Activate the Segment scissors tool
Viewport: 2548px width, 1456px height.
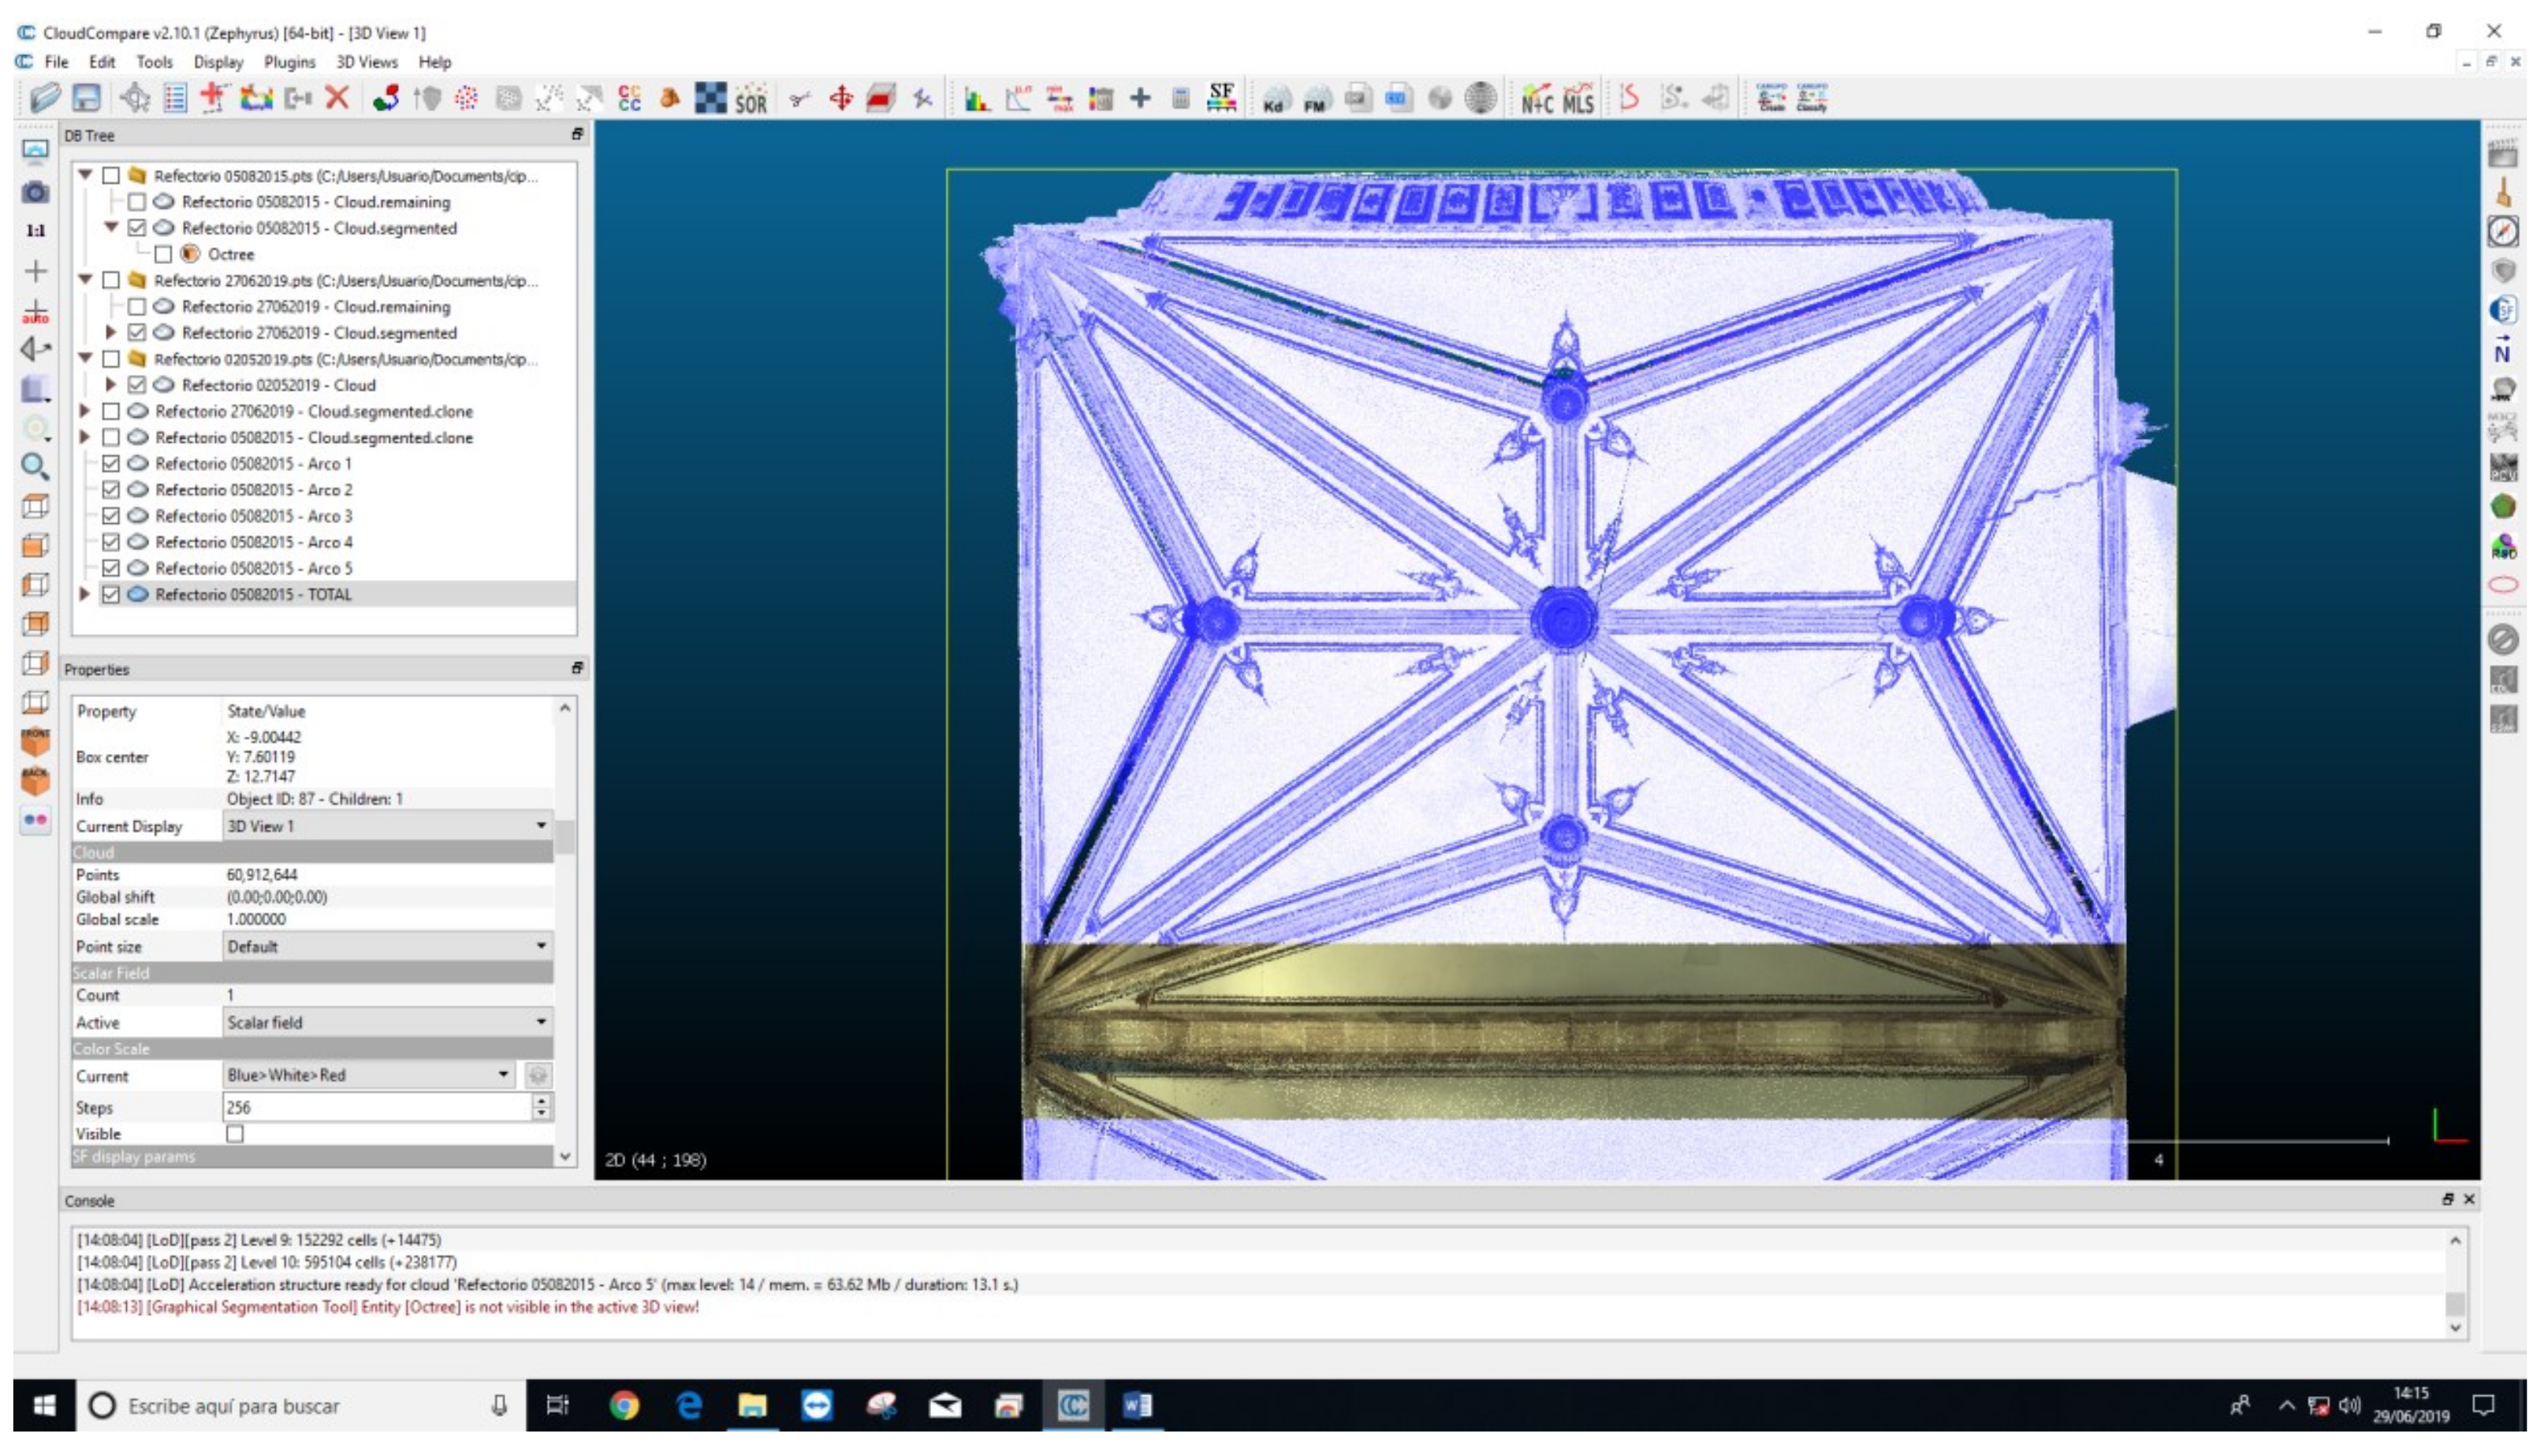coord(799,98)
